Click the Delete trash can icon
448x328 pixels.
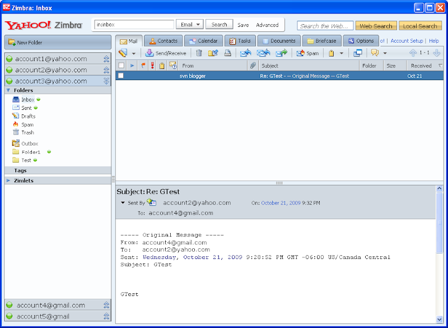click(x=199, y=53)
